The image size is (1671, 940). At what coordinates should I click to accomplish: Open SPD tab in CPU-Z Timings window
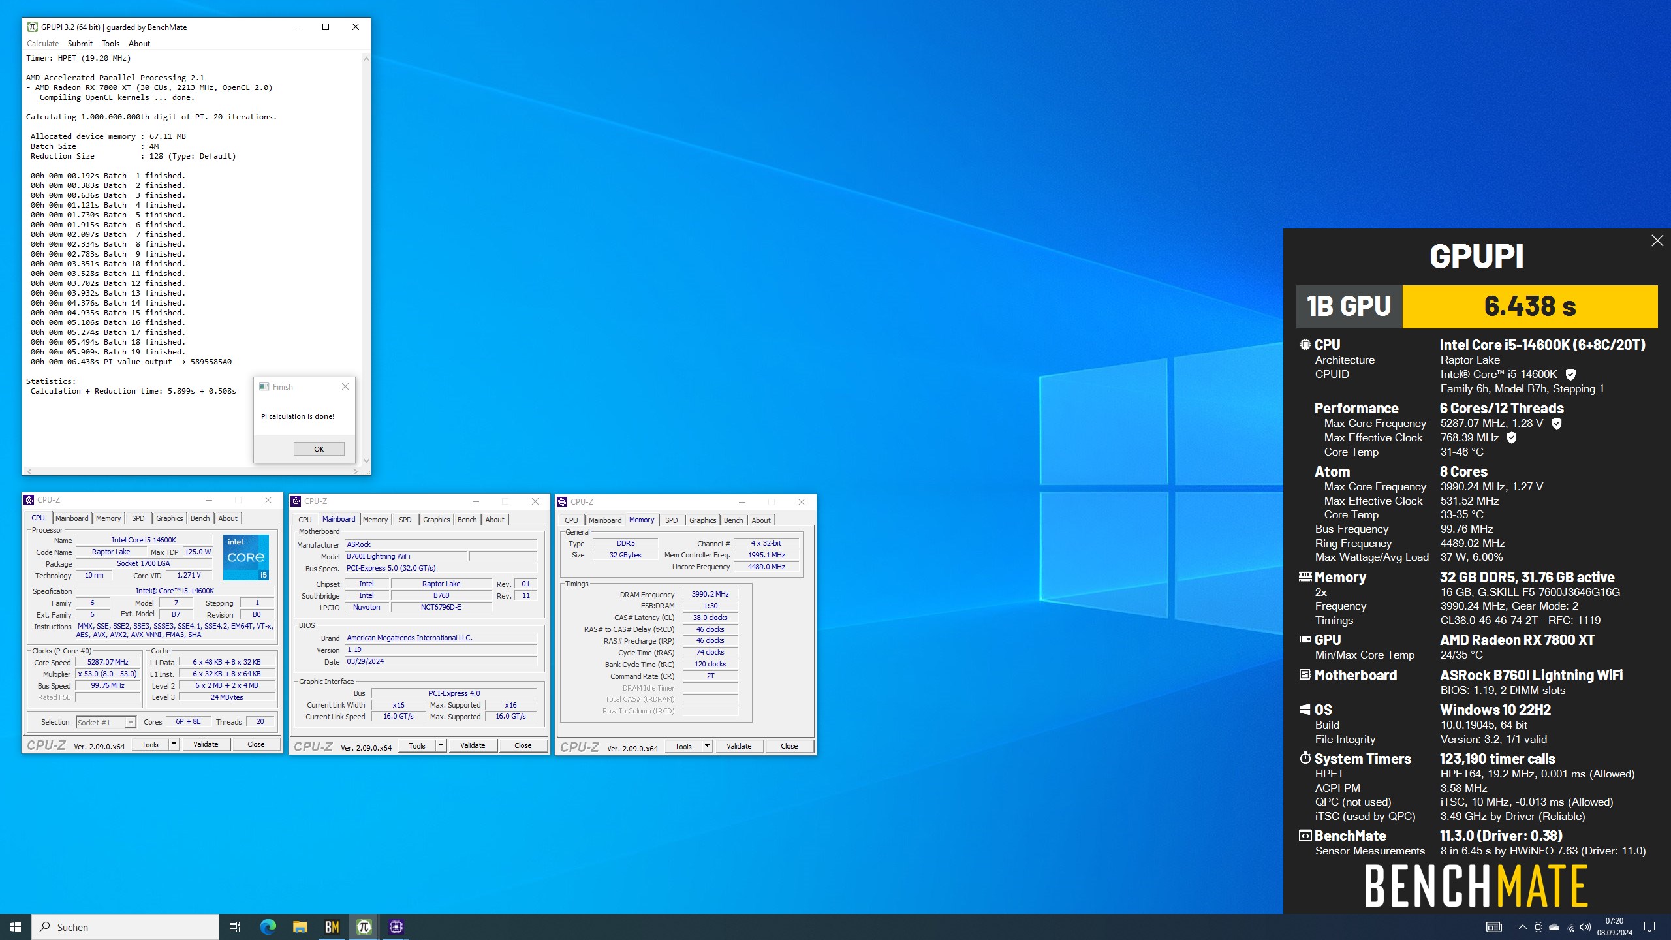pyautogui.click(x=672, y=520)
